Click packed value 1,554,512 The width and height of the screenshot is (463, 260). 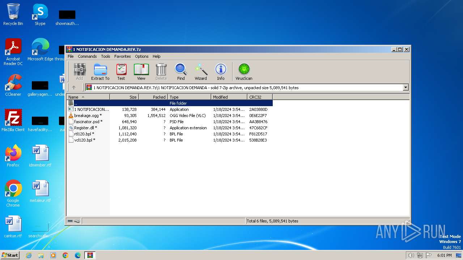click(156, 116)
